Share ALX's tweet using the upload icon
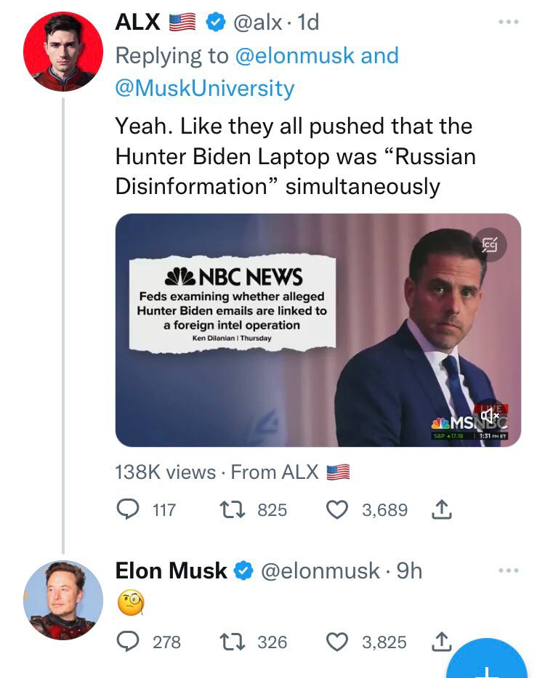 [x=442, y=509]
